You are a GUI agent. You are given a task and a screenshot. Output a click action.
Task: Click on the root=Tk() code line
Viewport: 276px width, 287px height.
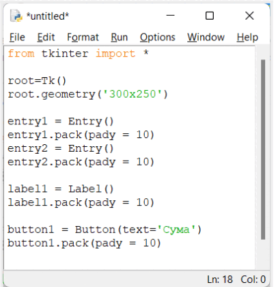point(37,81)
